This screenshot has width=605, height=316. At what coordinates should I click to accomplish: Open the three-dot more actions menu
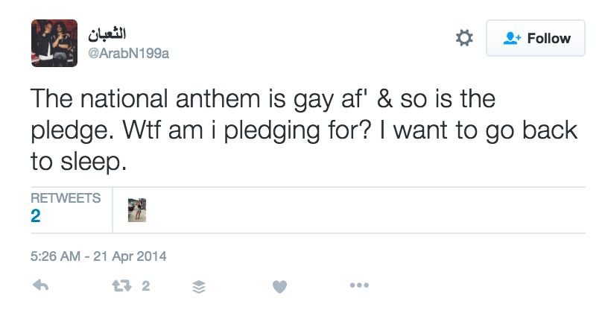pos(359,285)
